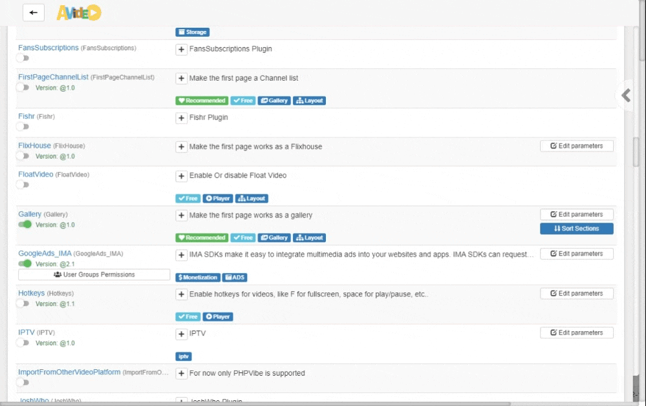Image resolution: width=646 pixels, height=406 pixels.
Task: Expand Flixhouse description plus button
Action: (x=181, y=147)
